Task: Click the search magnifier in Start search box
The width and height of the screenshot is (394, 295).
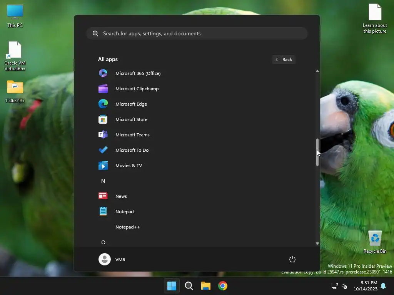Action: (95, 33)
